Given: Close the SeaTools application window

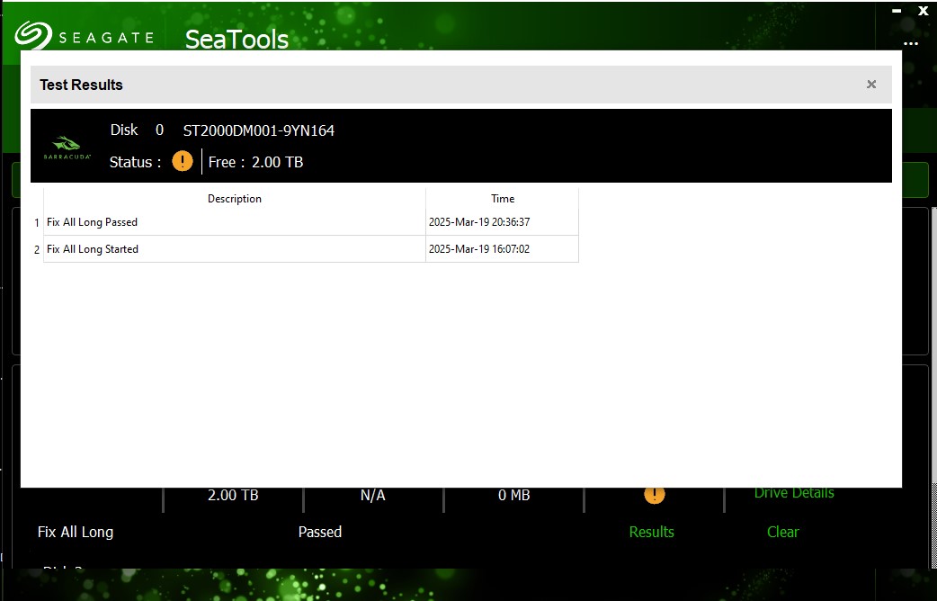Looking at the screenshot, I should (x=922, y=11).
